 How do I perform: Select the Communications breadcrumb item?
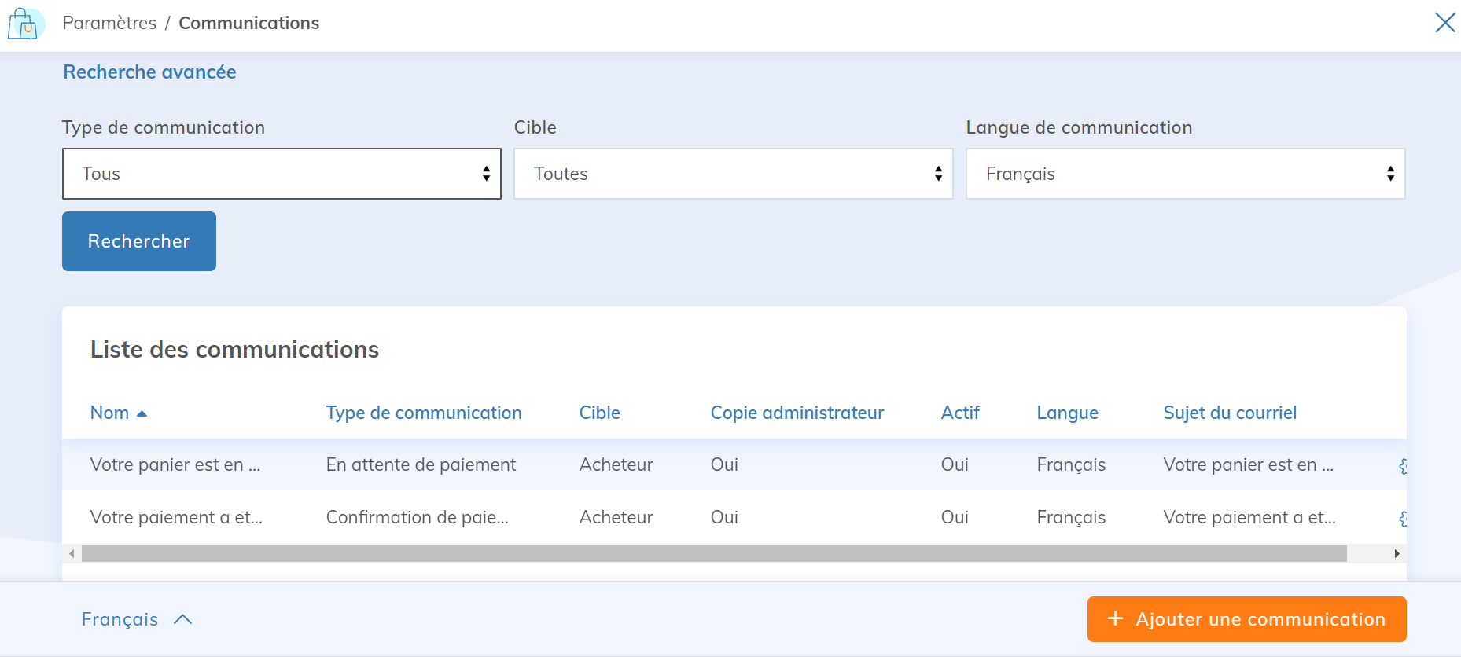[x=248, y=24]
